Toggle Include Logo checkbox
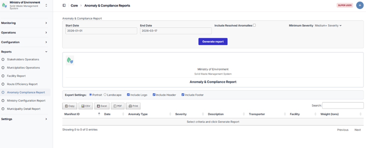 point(128,95)
